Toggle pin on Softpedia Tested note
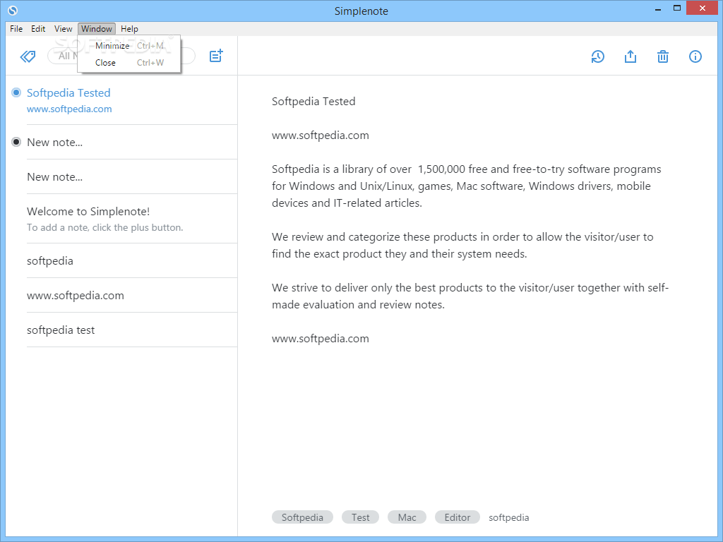The height and width of the screenshot is (542, 723). [x=16, y=92]
